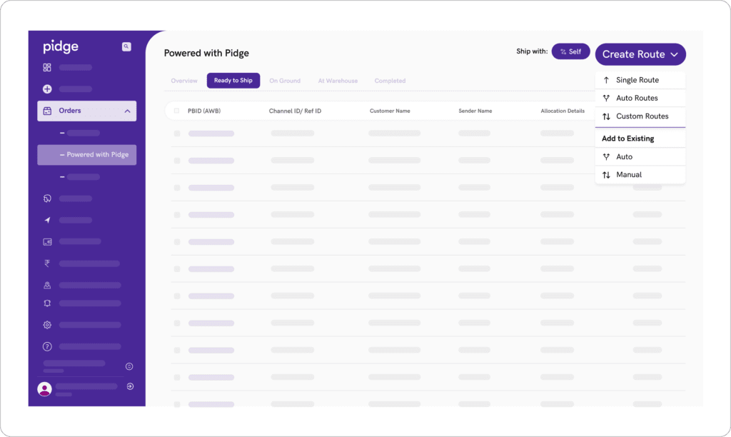The image size is (731, 437).
Task: Click the plus circle icon in sidebar
Action: tap(47, 89)
